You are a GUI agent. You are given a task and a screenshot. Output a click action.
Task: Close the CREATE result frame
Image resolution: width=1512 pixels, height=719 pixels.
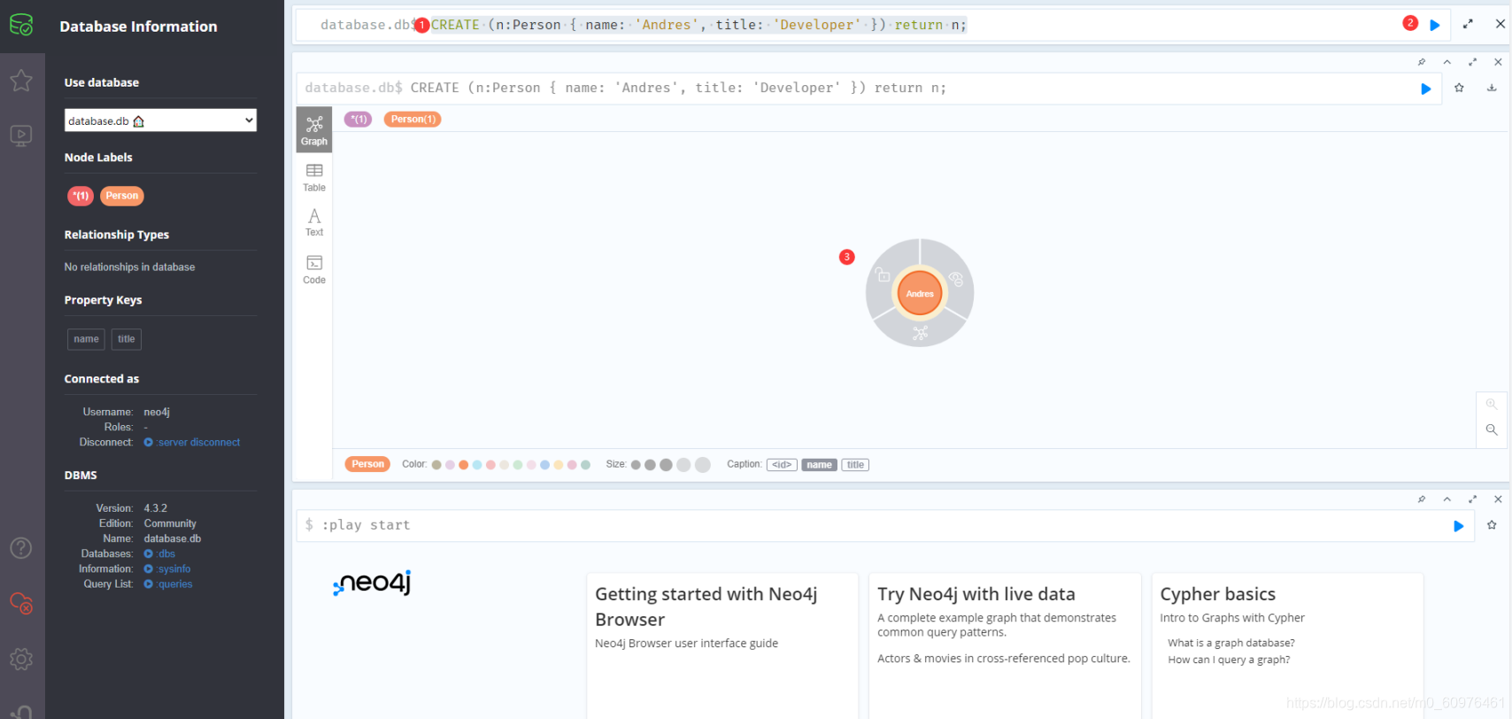click(1498, 62)
